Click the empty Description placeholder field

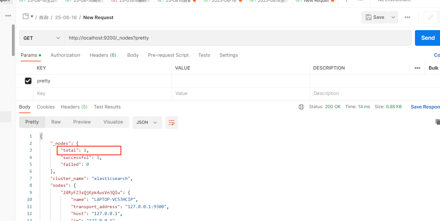coord(375,93)
